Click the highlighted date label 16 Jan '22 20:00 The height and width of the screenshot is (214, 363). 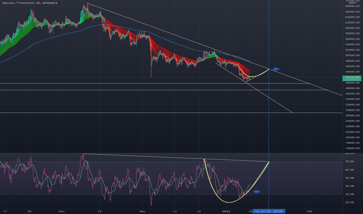[x=268, y=211]
